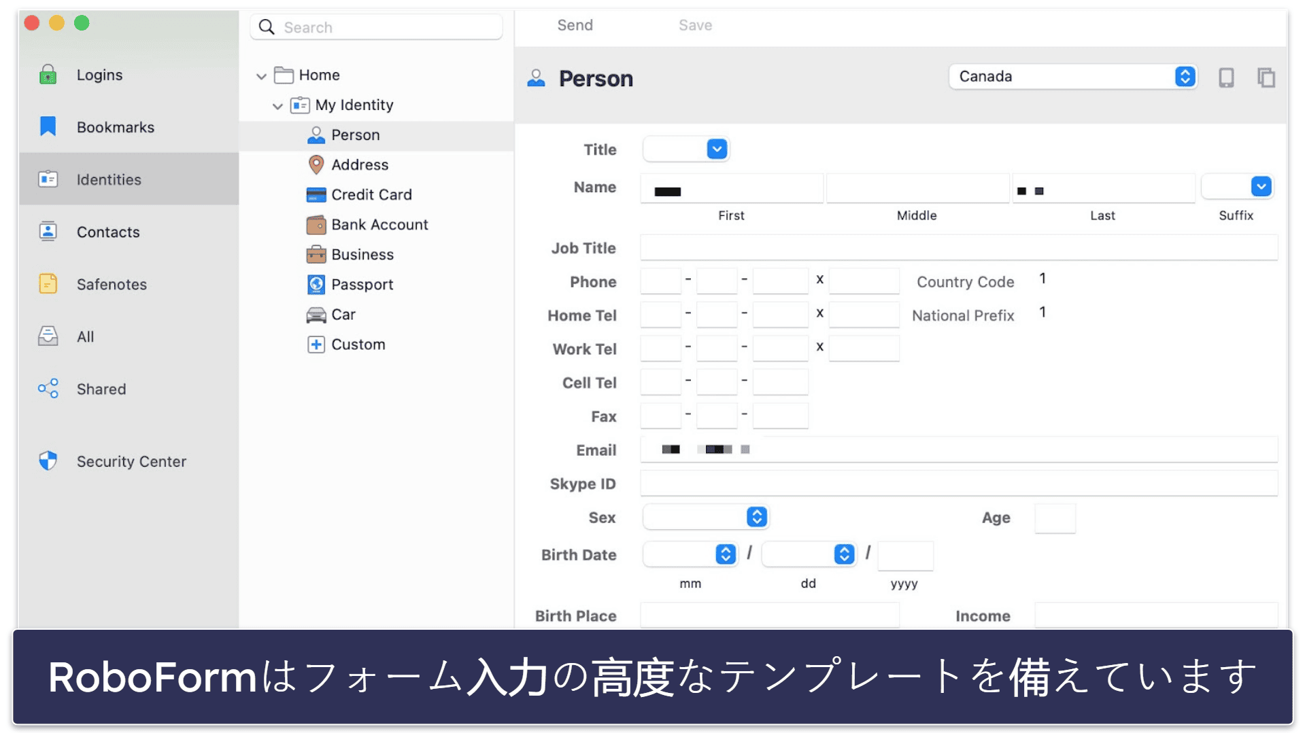Open the Security Center shield icon
The width and height of the screenshot is (1305, 733).
pos(48,461)
